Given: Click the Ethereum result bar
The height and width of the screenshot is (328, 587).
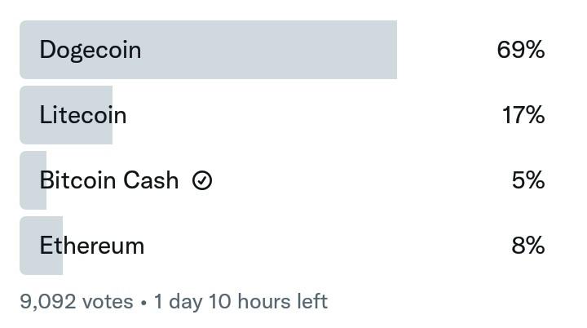Looking at the screenshot, I should point(42,246).
